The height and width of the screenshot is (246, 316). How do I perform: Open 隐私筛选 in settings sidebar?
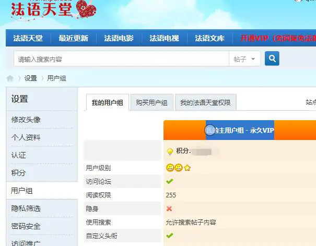[x=26, y=208]
